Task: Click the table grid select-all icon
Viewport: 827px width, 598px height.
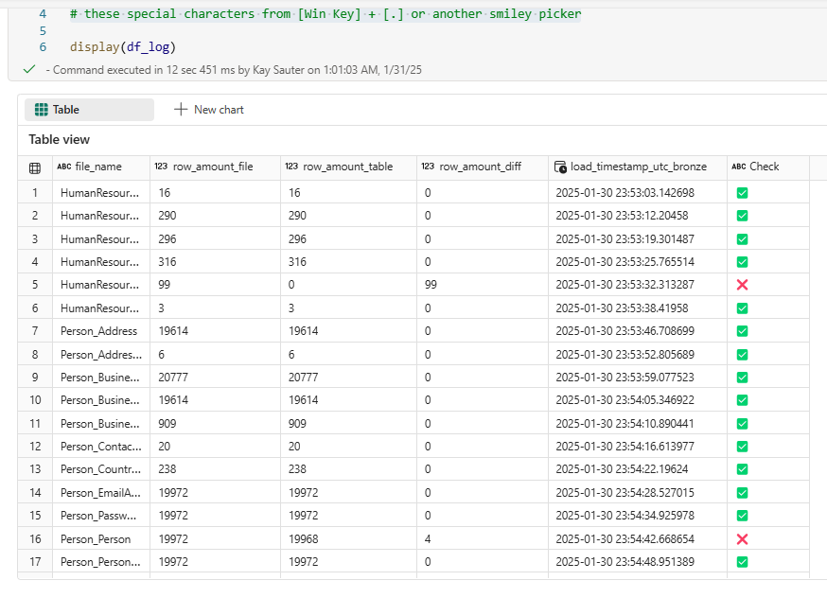Action: point(35,167)
